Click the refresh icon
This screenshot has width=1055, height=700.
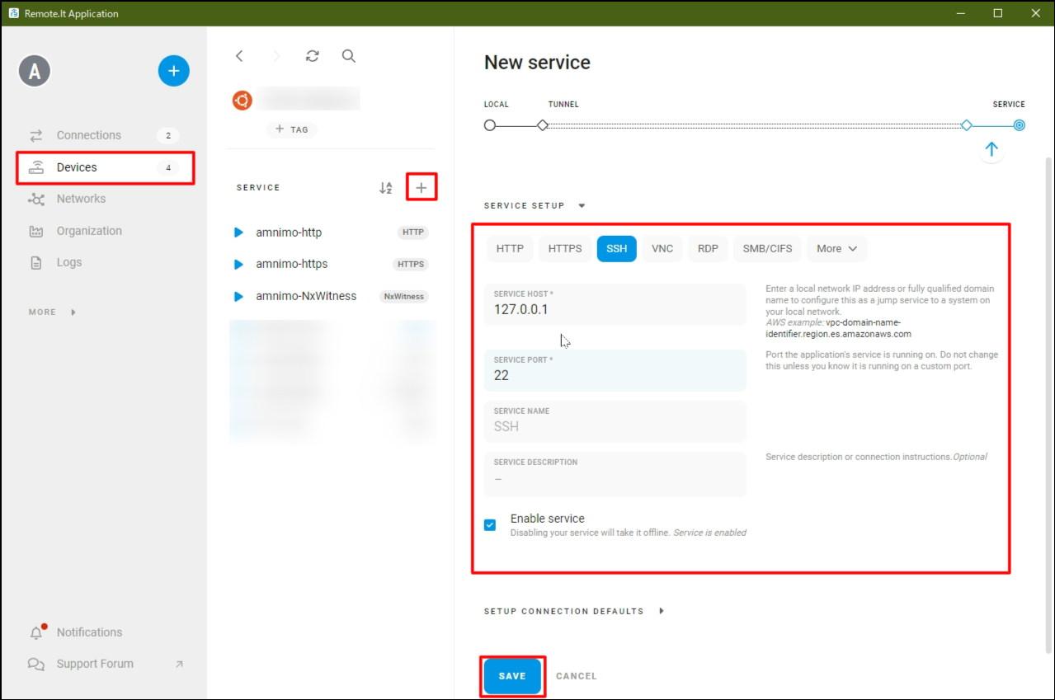[312, 56]
